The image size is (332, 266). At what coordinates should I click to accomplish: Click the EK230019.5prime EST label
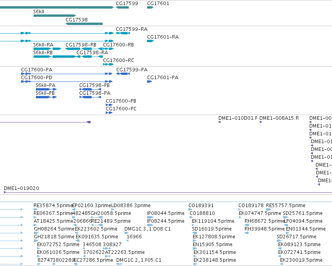(301, 260)
